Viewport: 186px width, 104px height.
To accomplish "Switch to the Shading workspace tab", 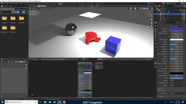I will point(60,4).
